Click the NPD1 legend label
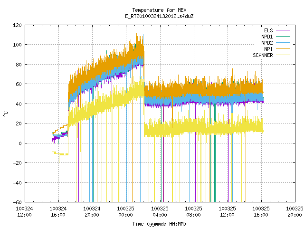Viewport: 304px width, 228px height. [267, 37]
